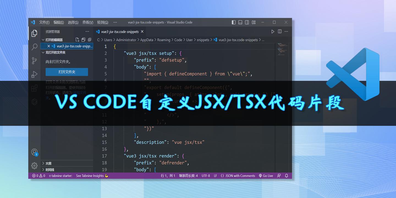
Task: Toggle Go Live in the status bar
Action: point(266,175)
